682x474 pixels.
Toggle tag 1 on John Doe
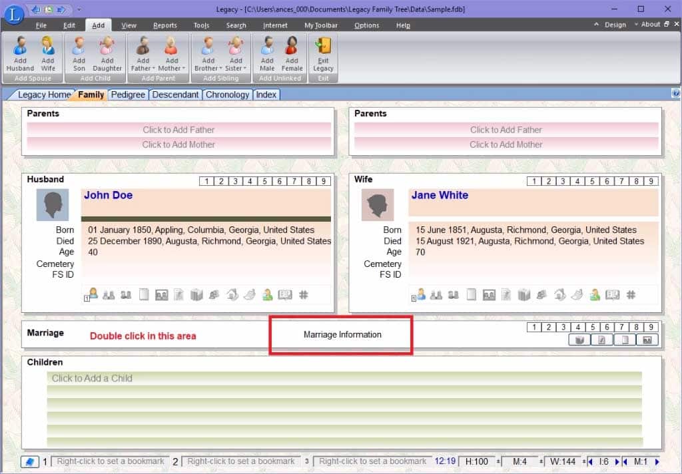click(206, 181)
